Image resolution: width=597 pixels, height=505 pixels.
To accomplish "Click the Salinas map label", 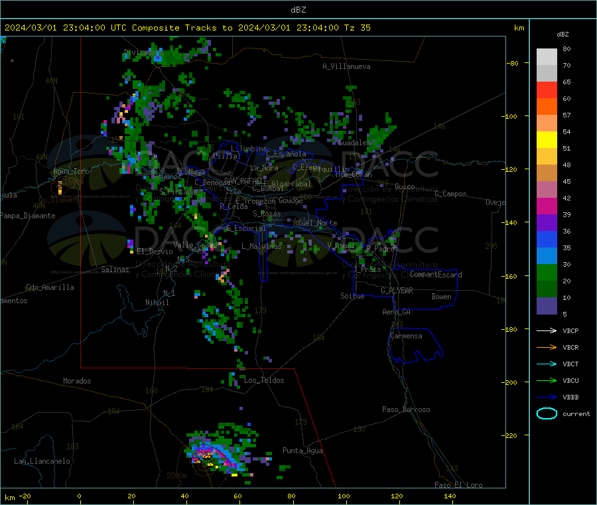I will 115,269.
